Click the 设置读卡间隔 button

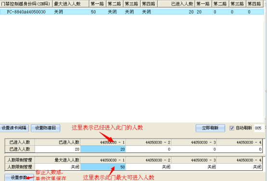[14, 128]
